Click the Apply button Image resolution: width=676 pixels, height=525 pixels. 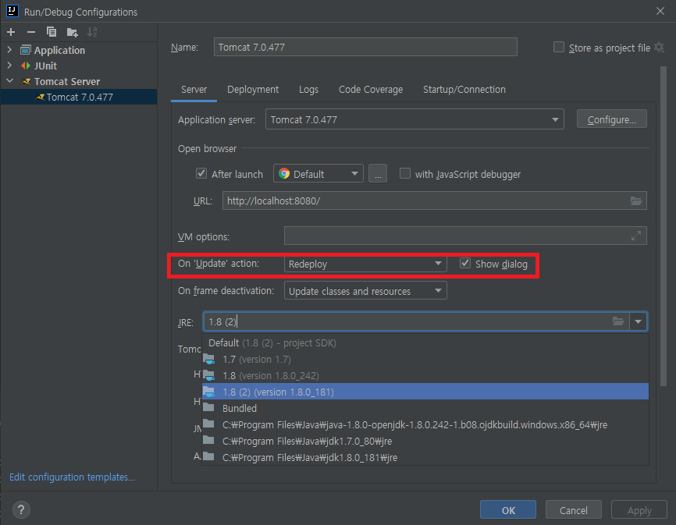639,510
